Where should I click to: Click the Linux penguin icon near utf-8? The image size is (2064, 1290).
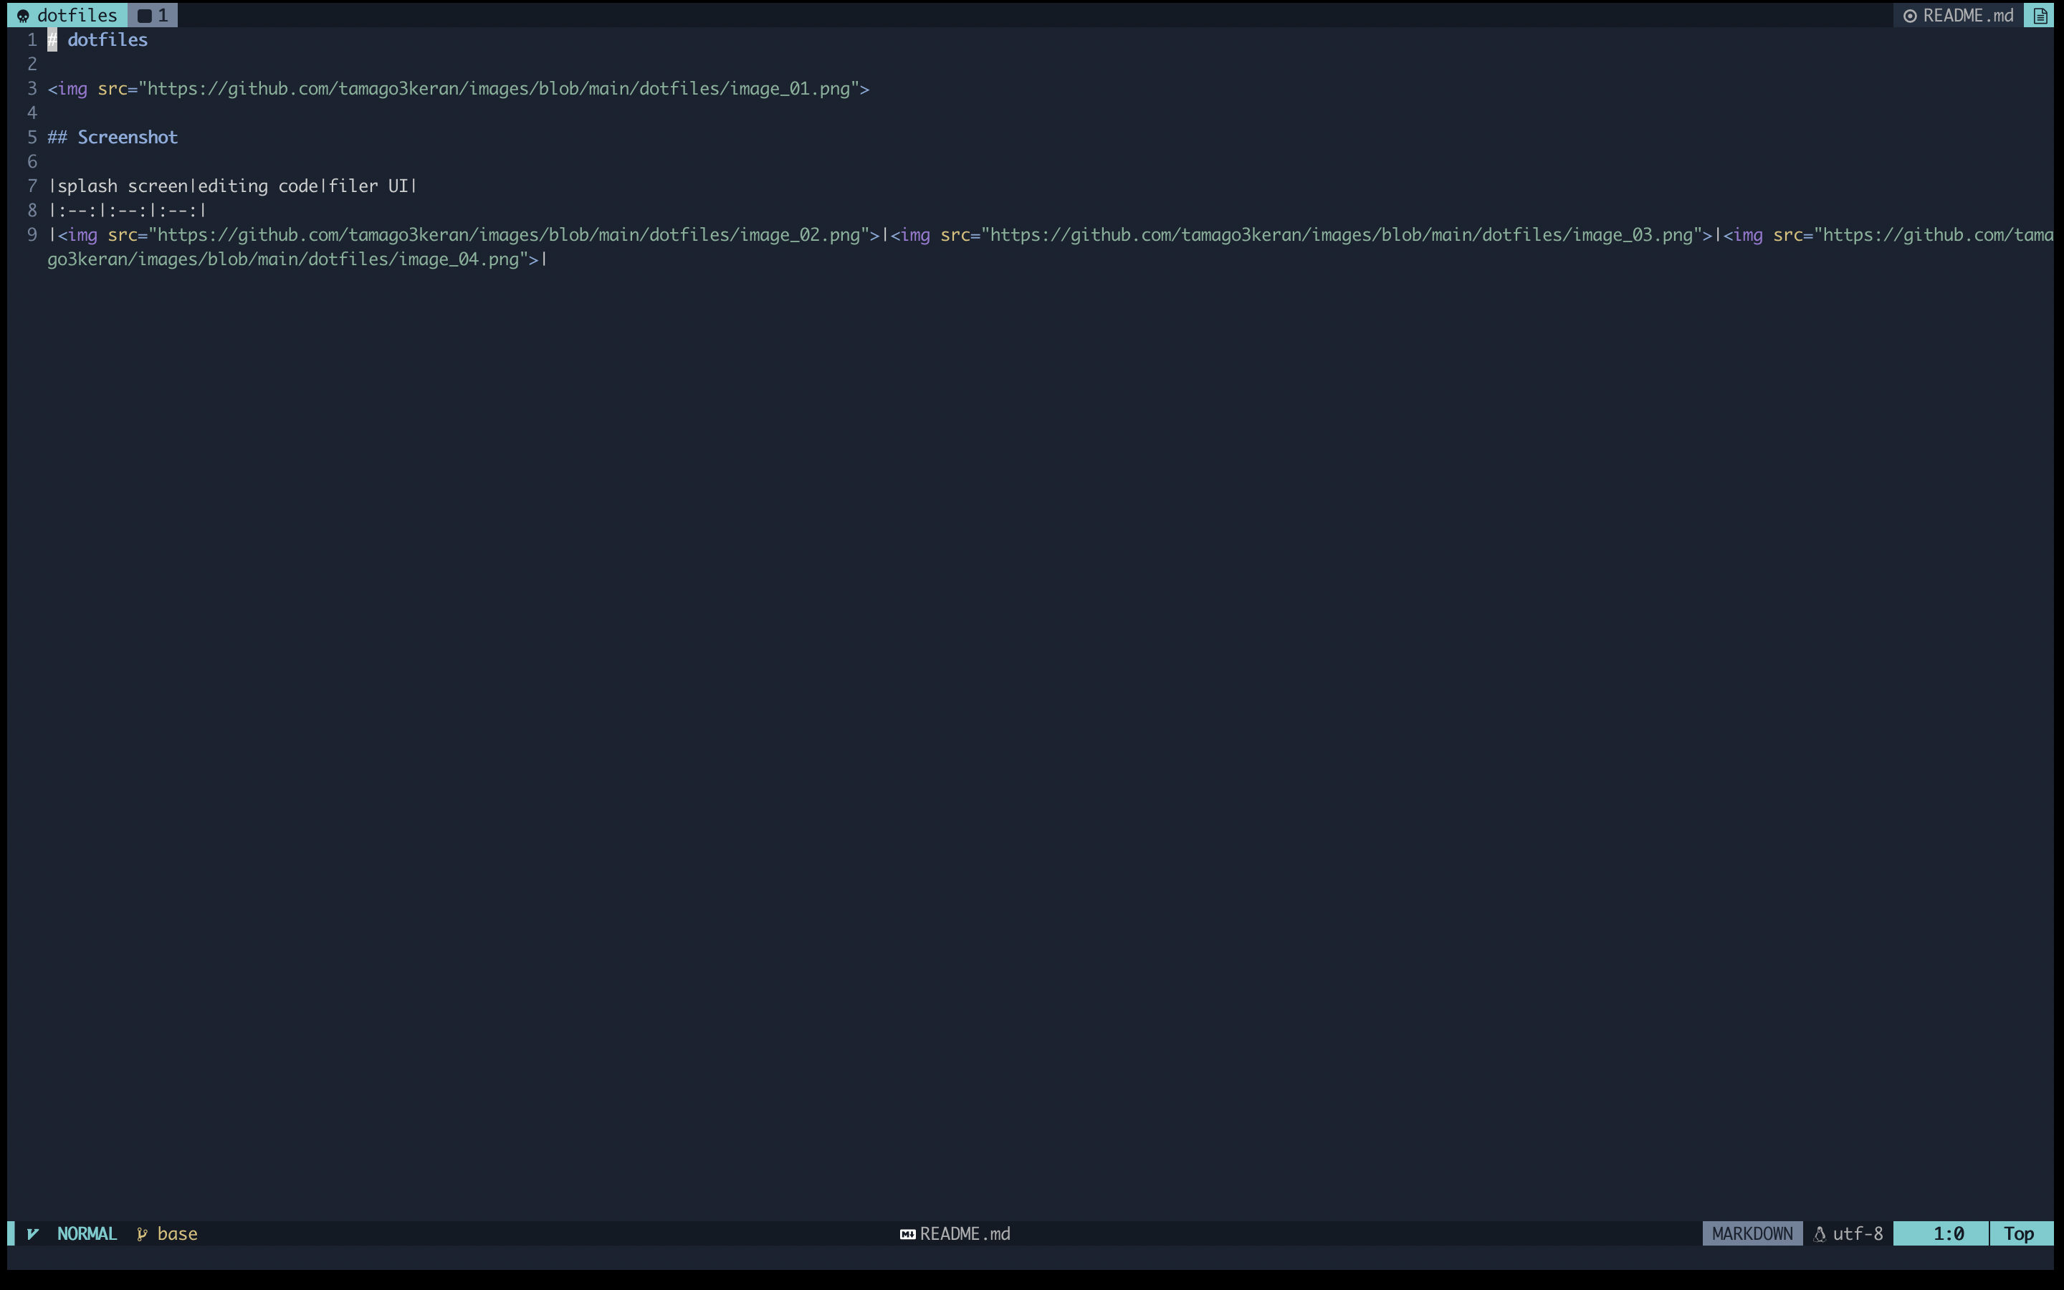pyautogui.click(x=1819, y=1233)
